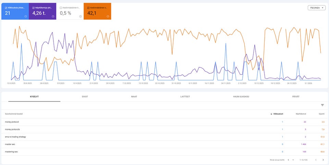Switch to the SIVUT tab
The height and width of the screenshot is (165, 329).
[x=85, y=97]
